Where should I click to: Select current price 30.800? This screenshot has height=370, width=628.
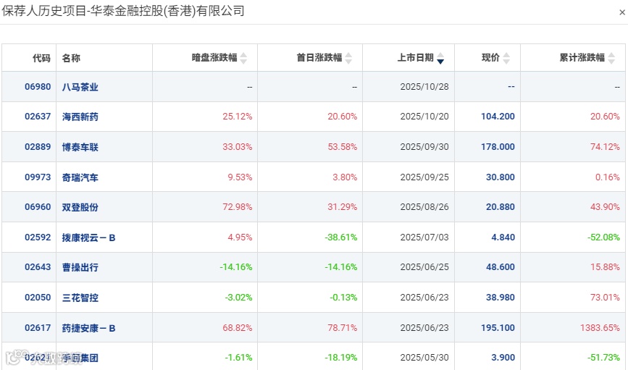click(501, 177)
